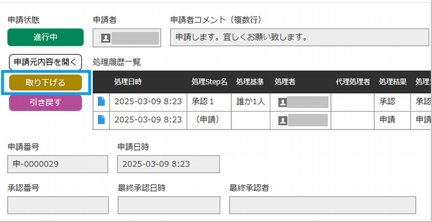Click the 申請者コメント text field
The width and height of the screenshot is (432, 222).
(x=299, y=37)
